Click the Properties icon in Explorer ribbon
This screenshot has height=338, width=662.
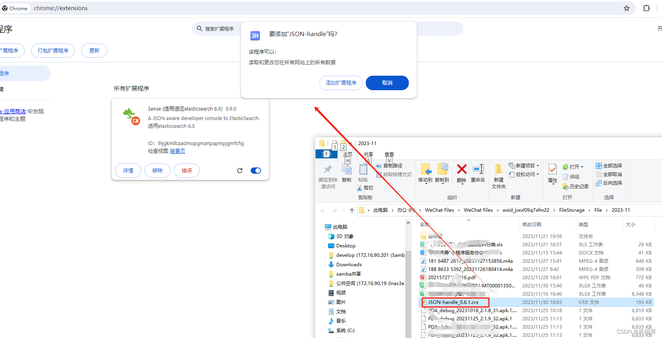[553, 169]
